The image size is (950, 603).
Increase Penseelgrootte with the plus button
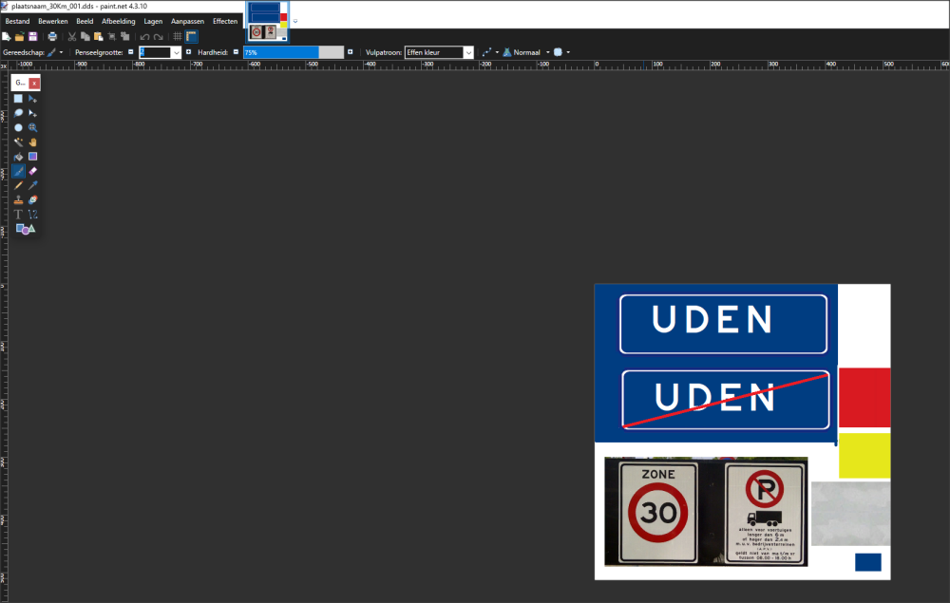[188, 52]
